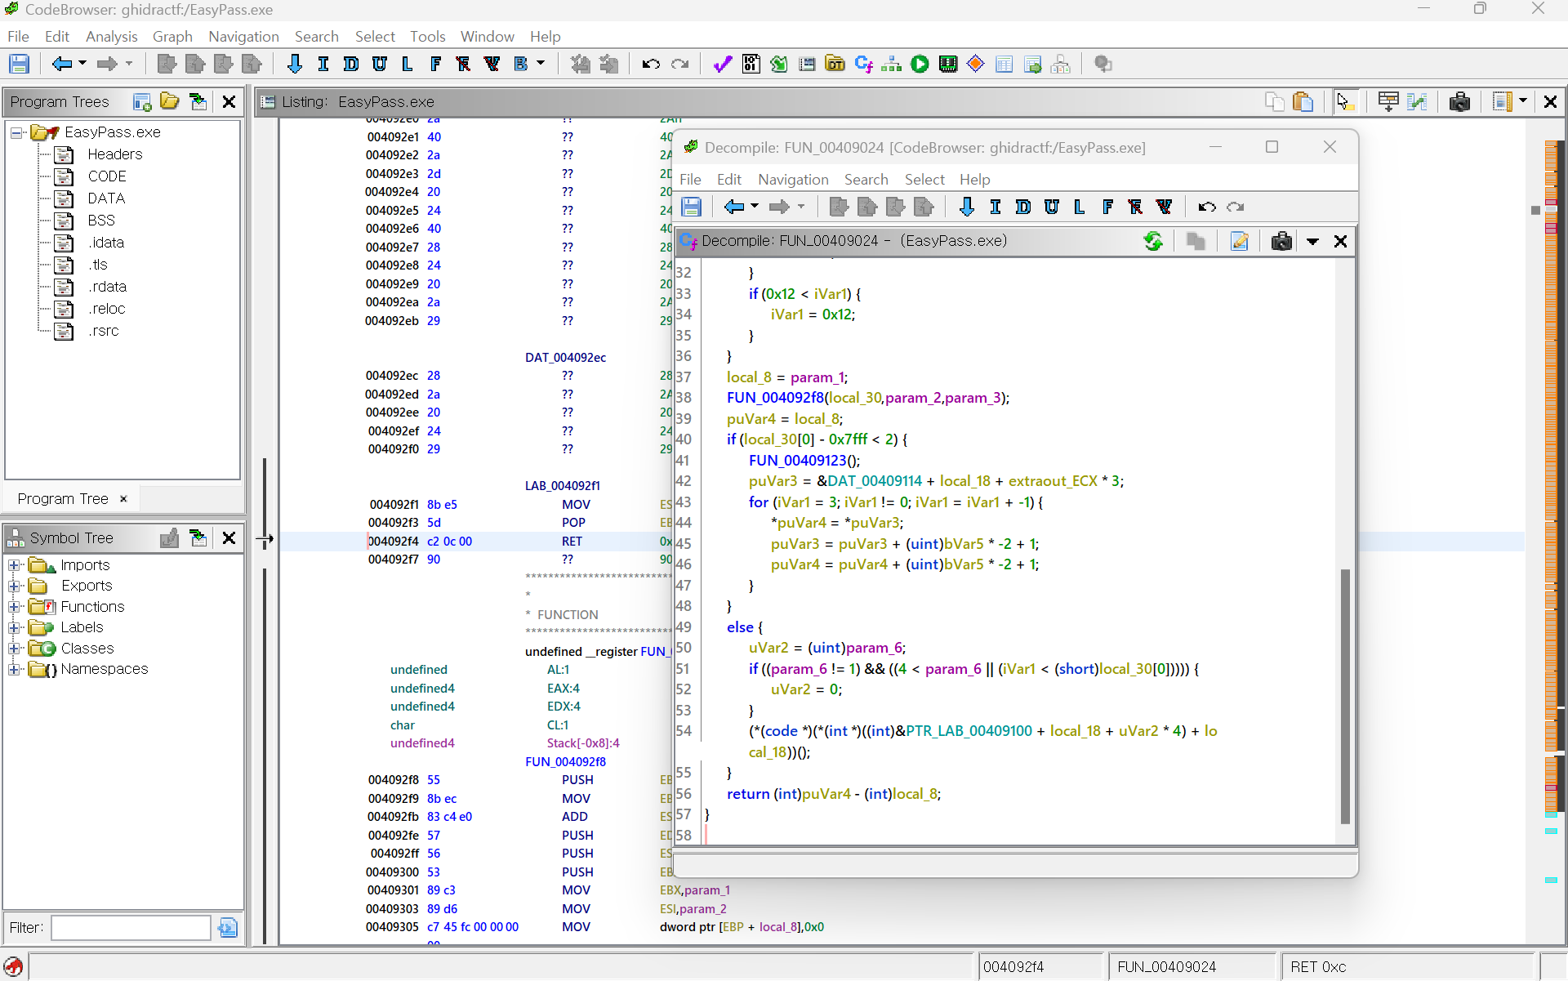Click the orange diamond icon in toolbar
Screen dimensions: 1568x981
click(x=976, y=64)
